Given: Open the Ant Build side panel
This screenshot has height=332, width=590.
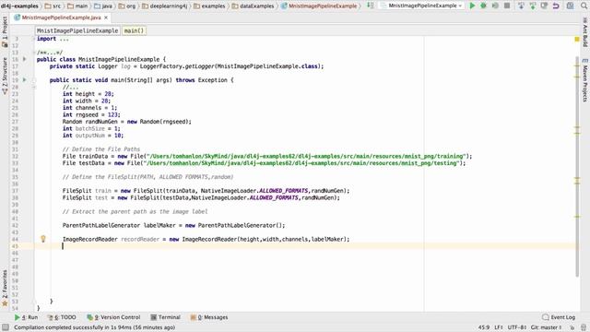Looking at the screenshot, I should (x=585, y=31).
